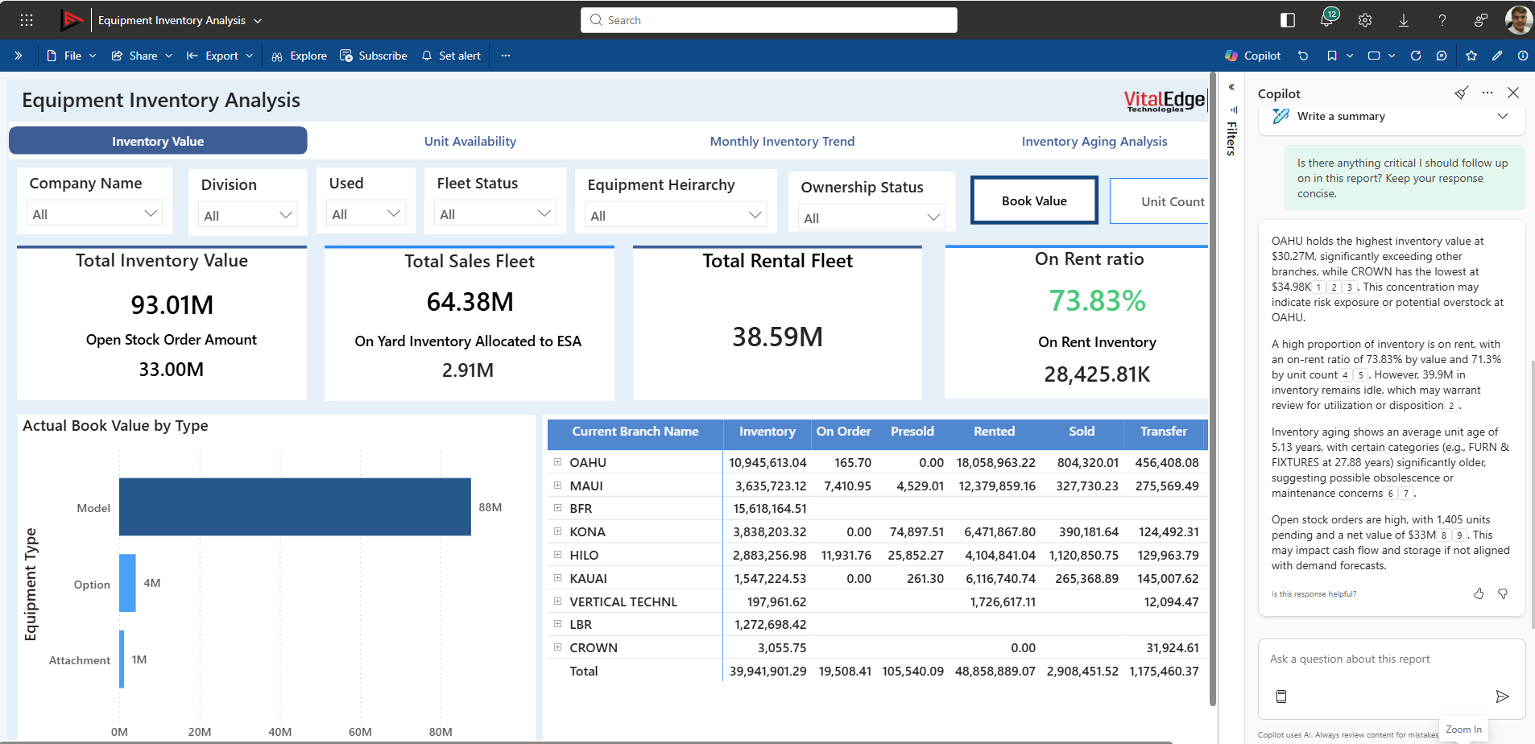This screenshot has width=1535, height=744.
Task: Open the Company Name filter dropdown
Action: pyautogui.click(x=151, y=213)
